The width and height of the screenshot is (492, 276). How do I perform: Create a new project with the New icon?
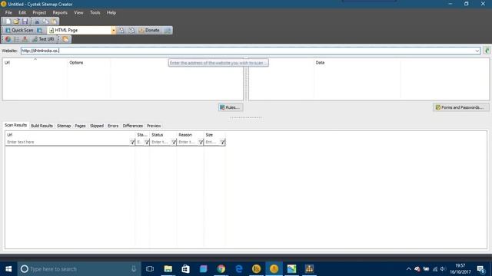8,21
